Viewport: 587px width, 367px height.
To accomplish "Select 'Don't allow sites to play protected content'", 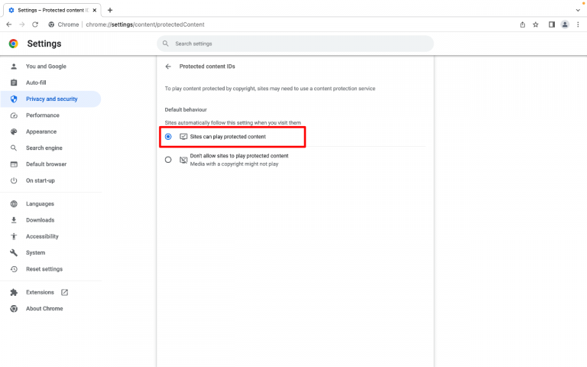I will pos(168,160).
